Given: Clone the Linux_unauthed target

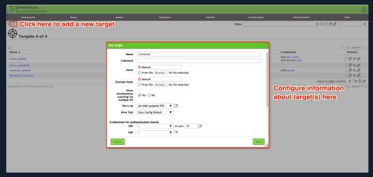Looking at the screenshot, I should tap(354, 65).
